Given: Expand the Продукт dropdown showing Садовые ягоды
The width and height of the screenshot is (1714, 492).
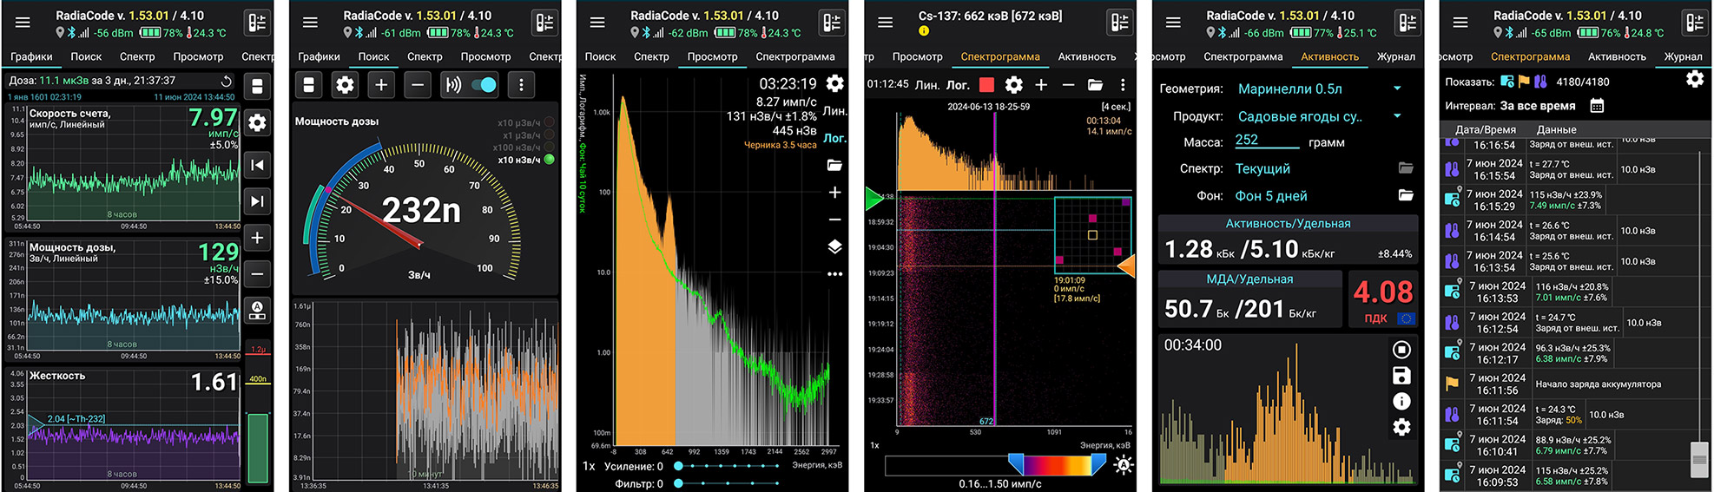Looking at the screenshot, I should tap(1397, 116).
